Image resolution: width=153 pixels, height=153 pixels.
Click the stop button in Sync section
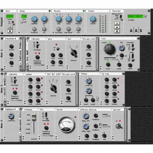coord(10,31)
